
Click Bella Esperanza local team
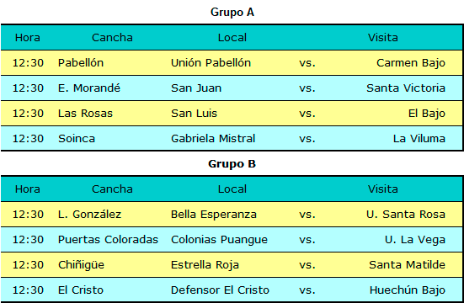pos(214,215)
